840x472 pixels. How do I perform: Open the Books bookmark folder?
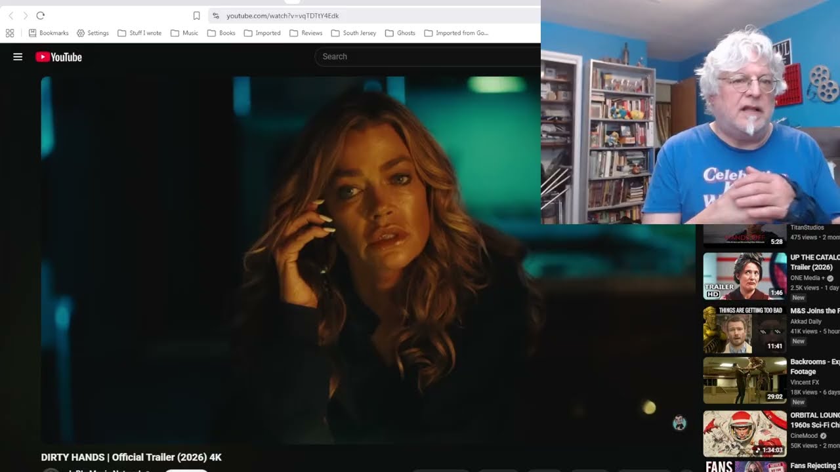221,33
